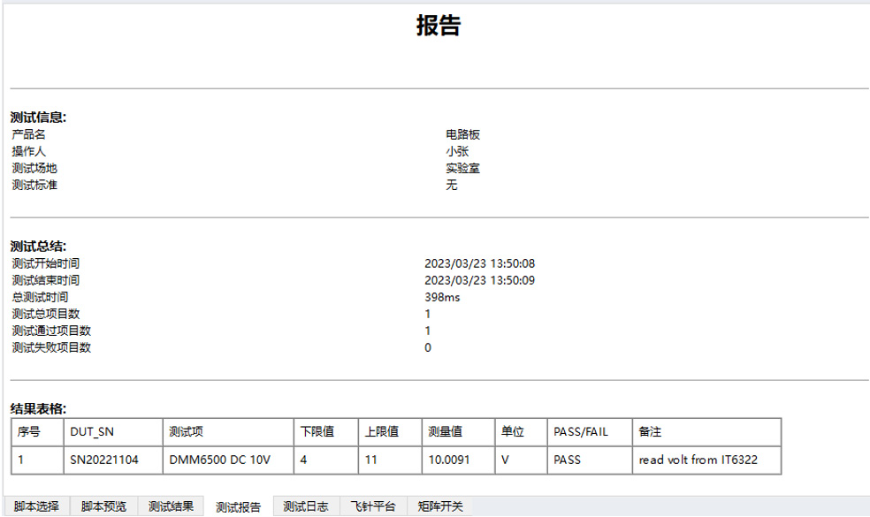Click the remark 'read volt from IT6322'
The image size is (870, 517).
coord(698,460)
